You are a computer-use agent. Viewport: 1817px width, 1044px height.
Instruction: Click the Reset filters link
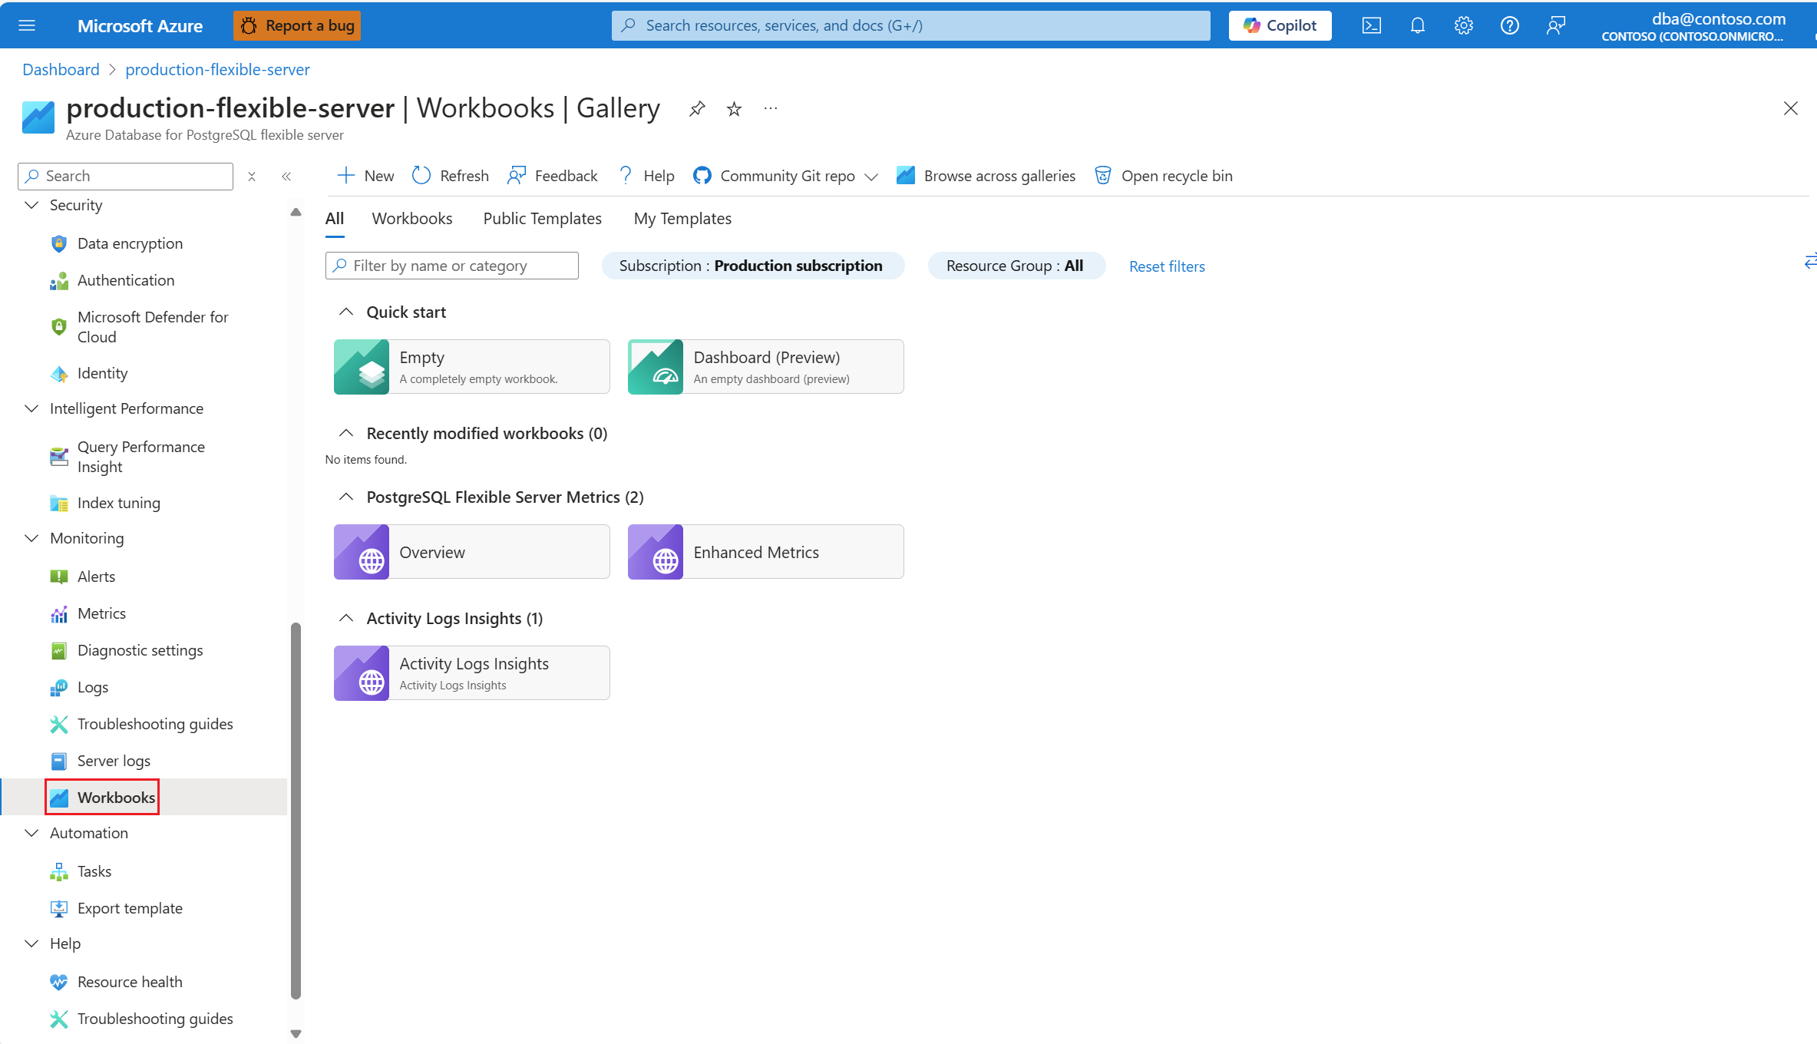tap(1166, 266)
